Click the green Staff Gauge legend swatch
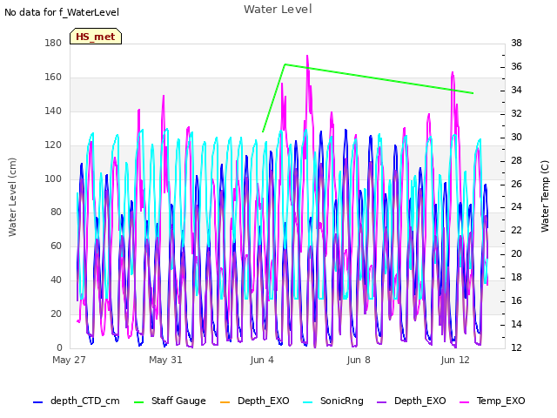This screenshot has height=418, width=557. (x=138, y=402)
